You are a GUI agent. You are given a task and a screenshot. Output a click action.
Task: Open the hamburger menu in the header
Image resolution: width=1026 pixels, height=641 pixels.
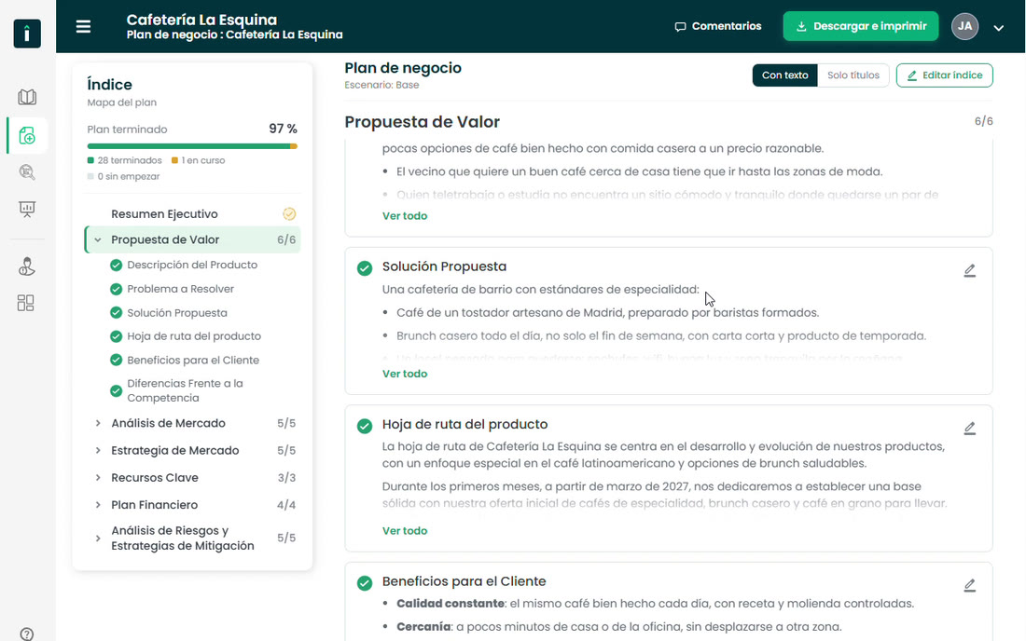(83, 27)
